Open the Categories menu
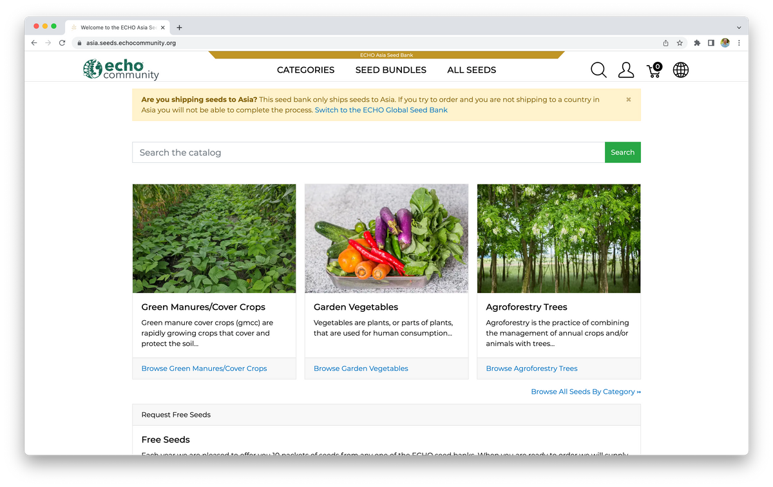This screenshot has width=773, height=487. pos(305,70)
